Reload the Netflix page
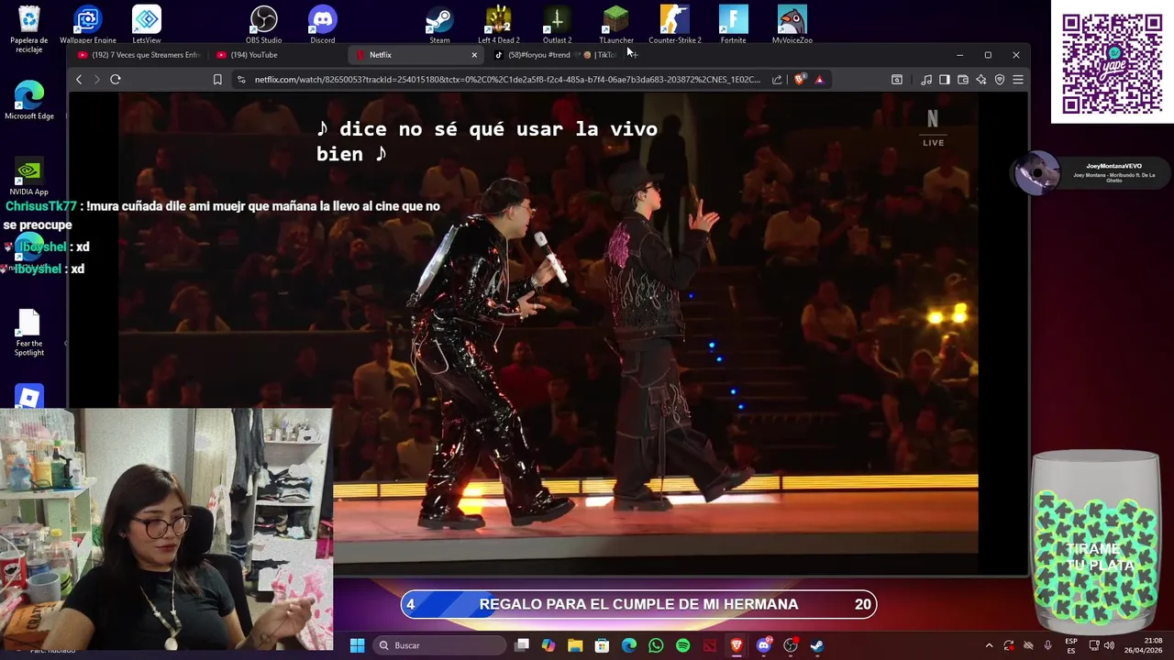1174x660 pixels. tap(116, 80)
